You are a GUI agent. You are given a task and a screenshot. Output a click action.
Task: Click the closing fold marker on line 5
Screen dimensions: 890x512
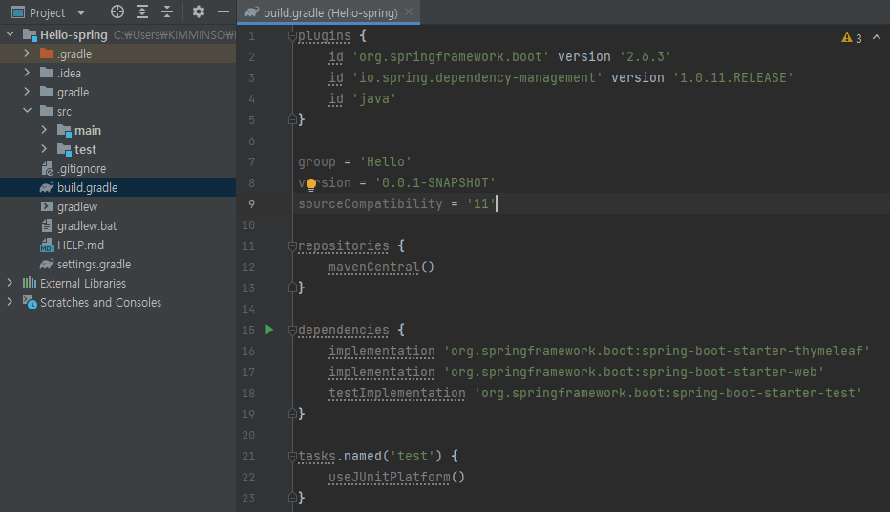[292, 119]
